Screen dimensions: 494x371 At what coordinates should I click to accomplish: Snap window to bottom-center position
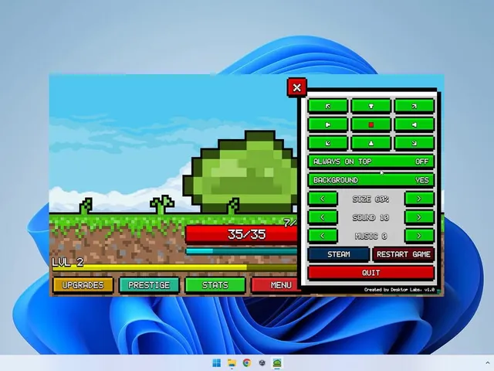tap(370, 143)
